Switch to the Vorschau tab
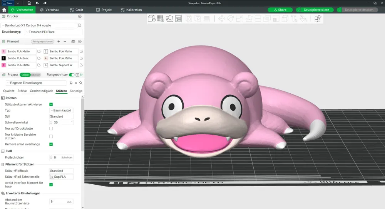The image size is (385, 209). [49, 10]
